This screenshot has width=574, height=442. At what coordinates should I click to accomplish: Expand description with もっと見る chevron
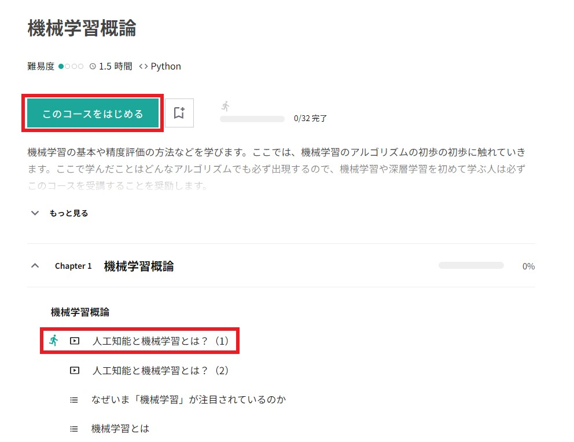tap(35, 213)
